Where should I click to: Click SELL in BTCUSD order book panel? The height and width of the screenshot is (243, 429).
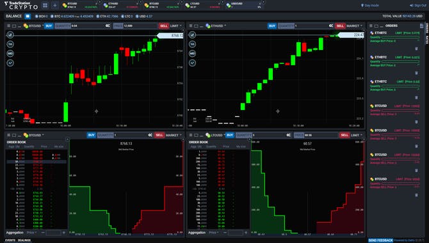(159, 136)
